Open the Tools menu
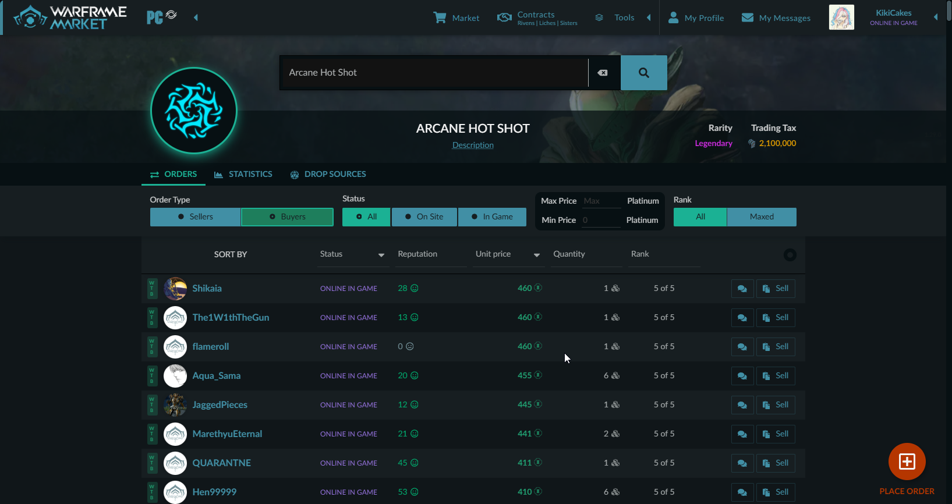Screen dimensions: 952x504 615,17
